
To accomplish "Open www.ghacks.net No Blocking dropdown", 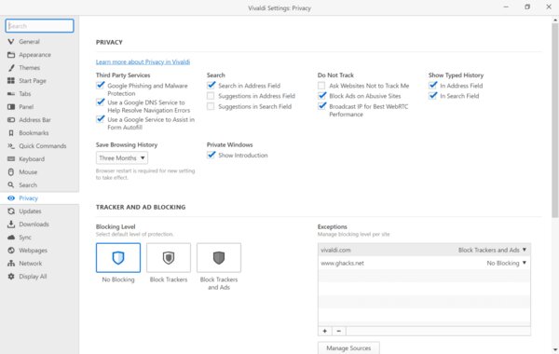I will (506, 263).
